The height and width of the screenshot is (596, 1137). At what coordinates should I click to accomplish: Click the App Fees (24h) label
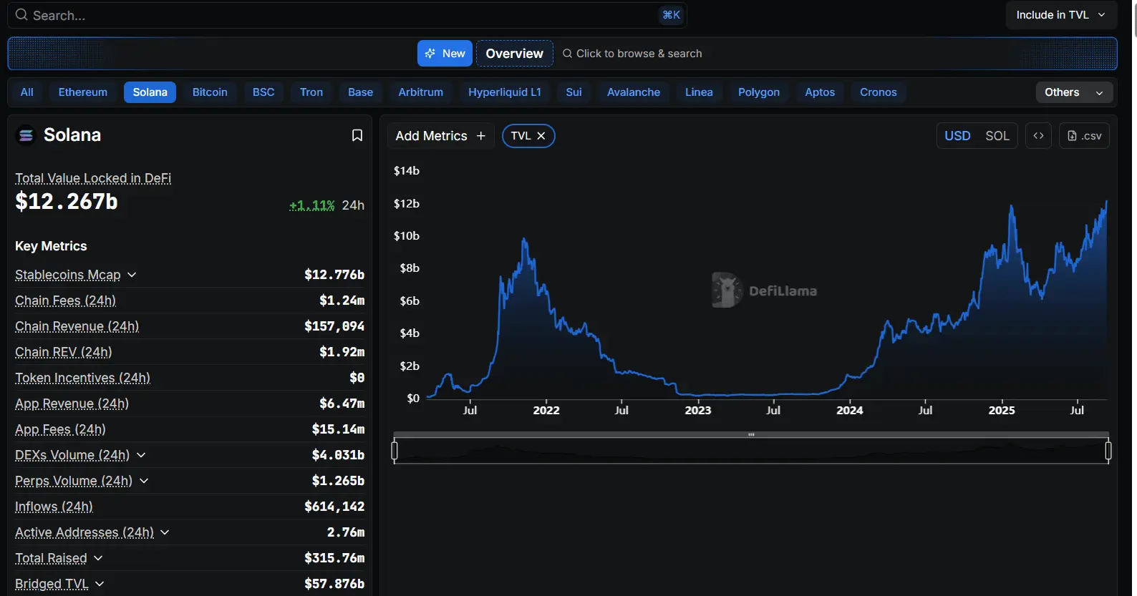(60, 429)
